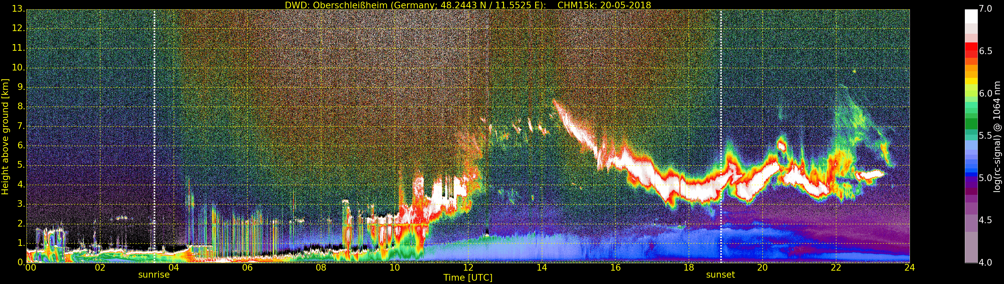The height and width of the screenshot is (284, 1004).
Task: Click the dark green segment of the colorbar
Action: tap(971, 124)
